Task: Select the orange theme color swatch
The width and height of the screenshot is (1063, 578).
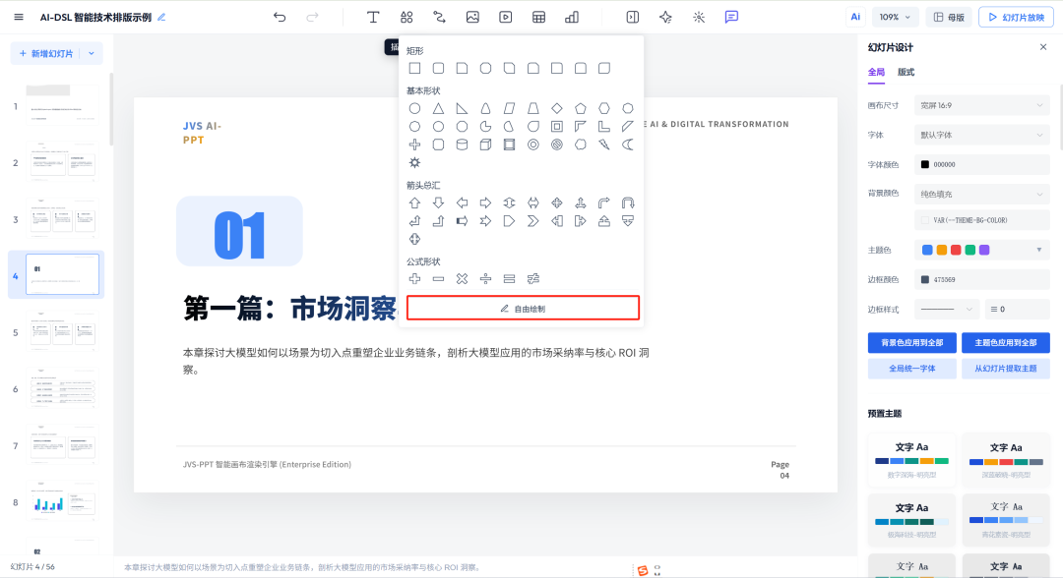Action: (x=942, y=250)
